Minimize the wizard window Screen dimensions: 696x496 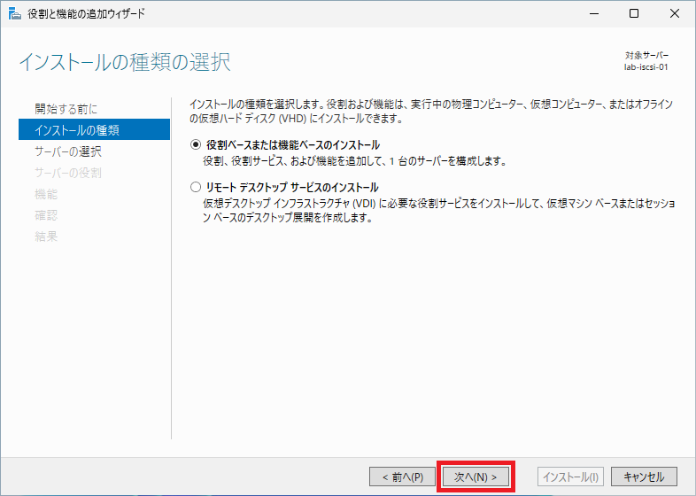pyautogui.click(x=594, y=14)
